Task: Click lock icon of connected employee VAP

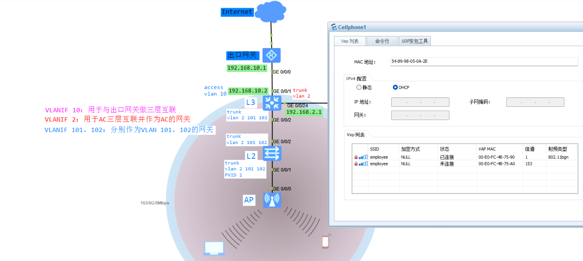Action: click(356, 157)
